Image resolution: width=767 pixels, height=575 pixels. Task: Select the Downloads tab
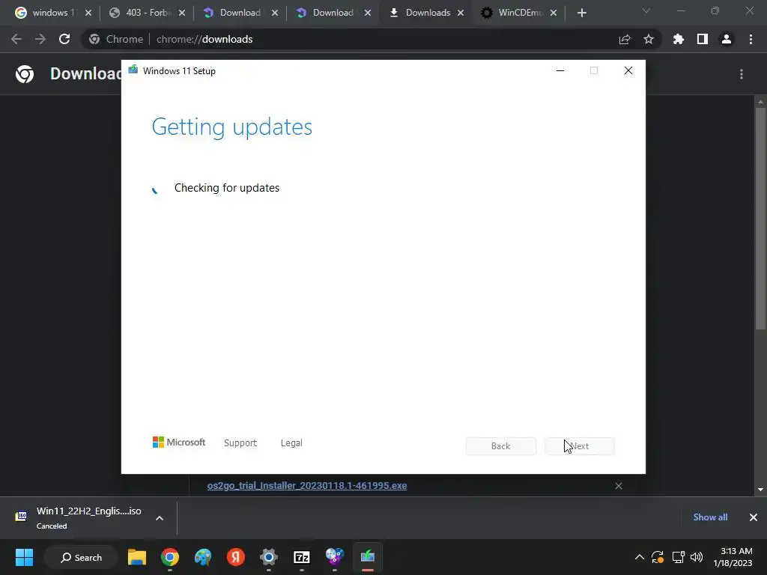point(421,13)
